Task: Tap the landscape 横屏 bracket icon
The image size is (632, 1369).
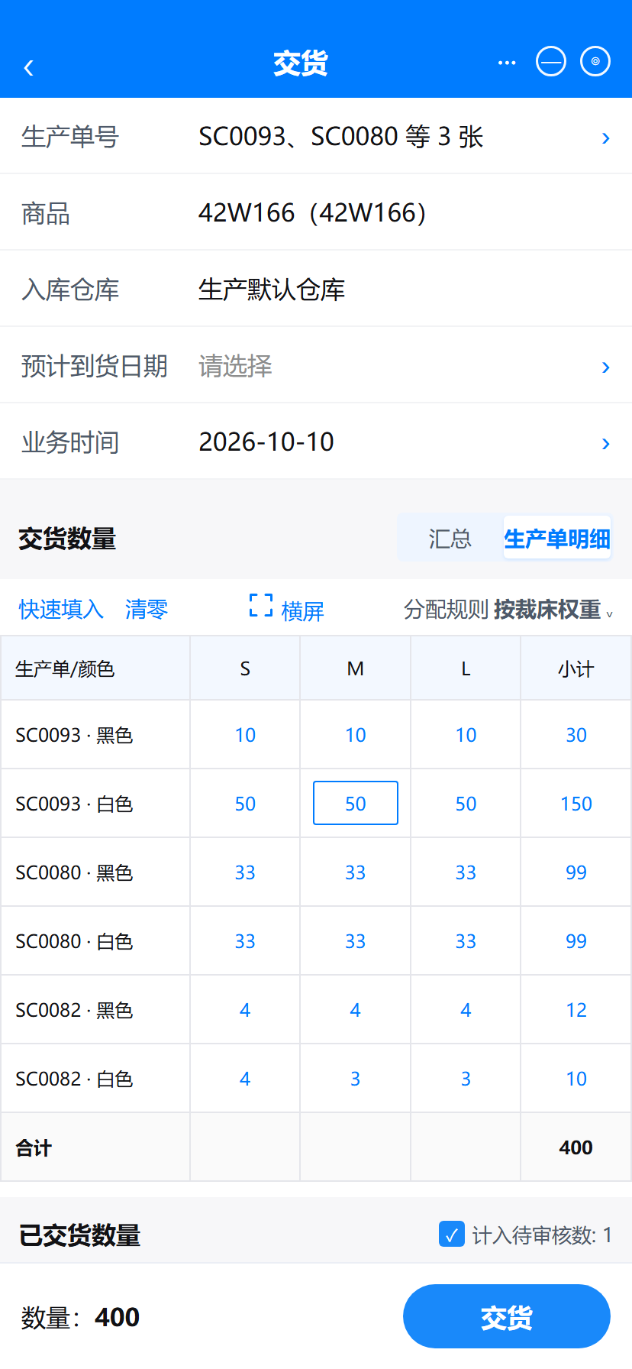Action: [x=261, y=605]
